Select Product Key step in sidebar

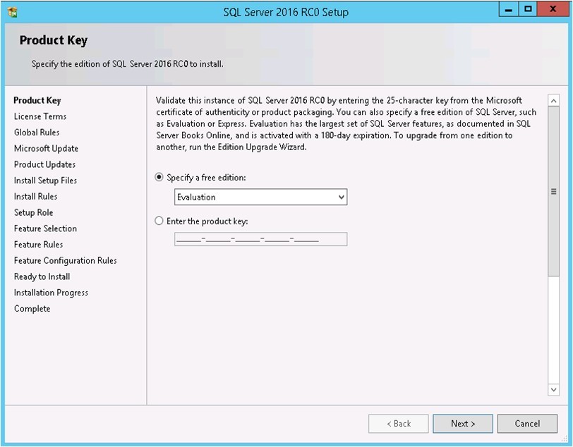(x=37, y=100)
